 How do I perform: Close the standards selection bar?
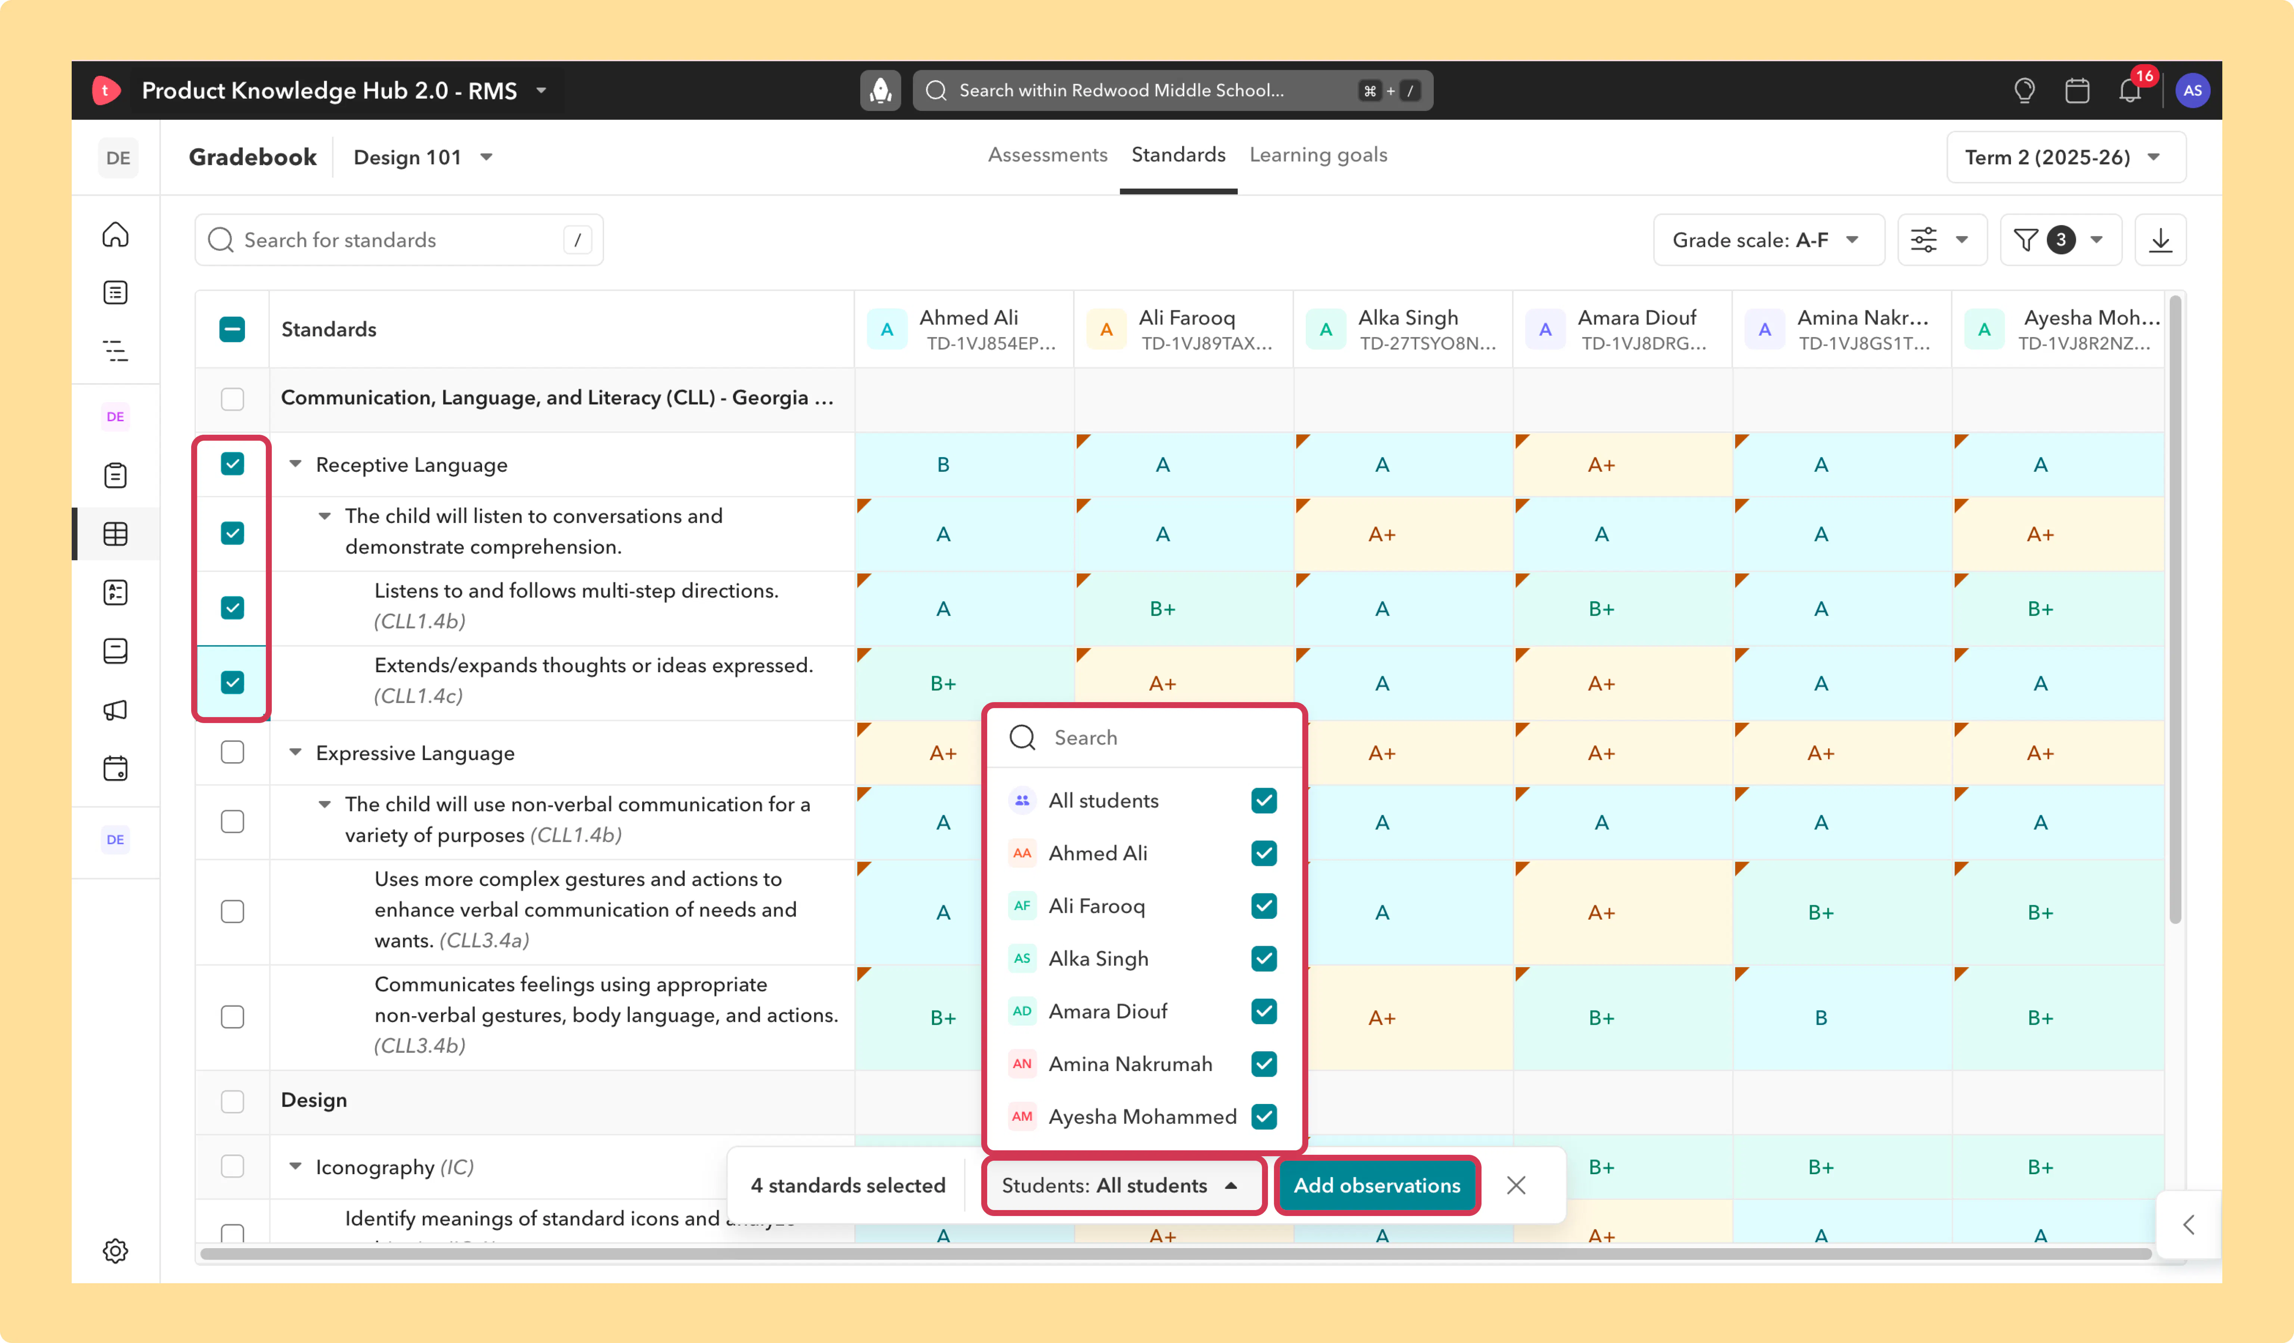tap(1516, 1185)
